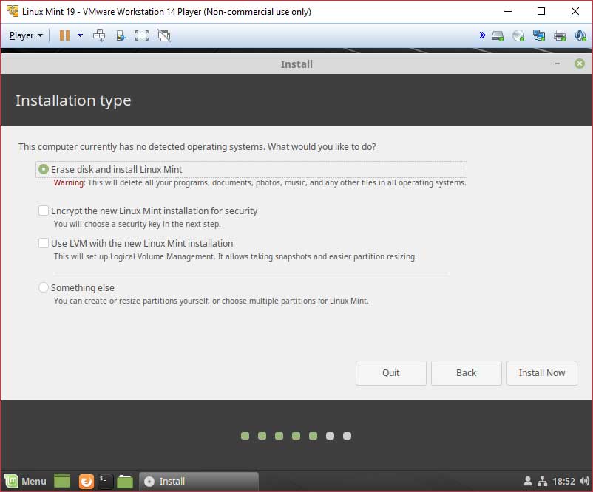Viewport: 593px width, 492px height.
Task: Open the Linux Mint Menu
Action: (25, 482)
